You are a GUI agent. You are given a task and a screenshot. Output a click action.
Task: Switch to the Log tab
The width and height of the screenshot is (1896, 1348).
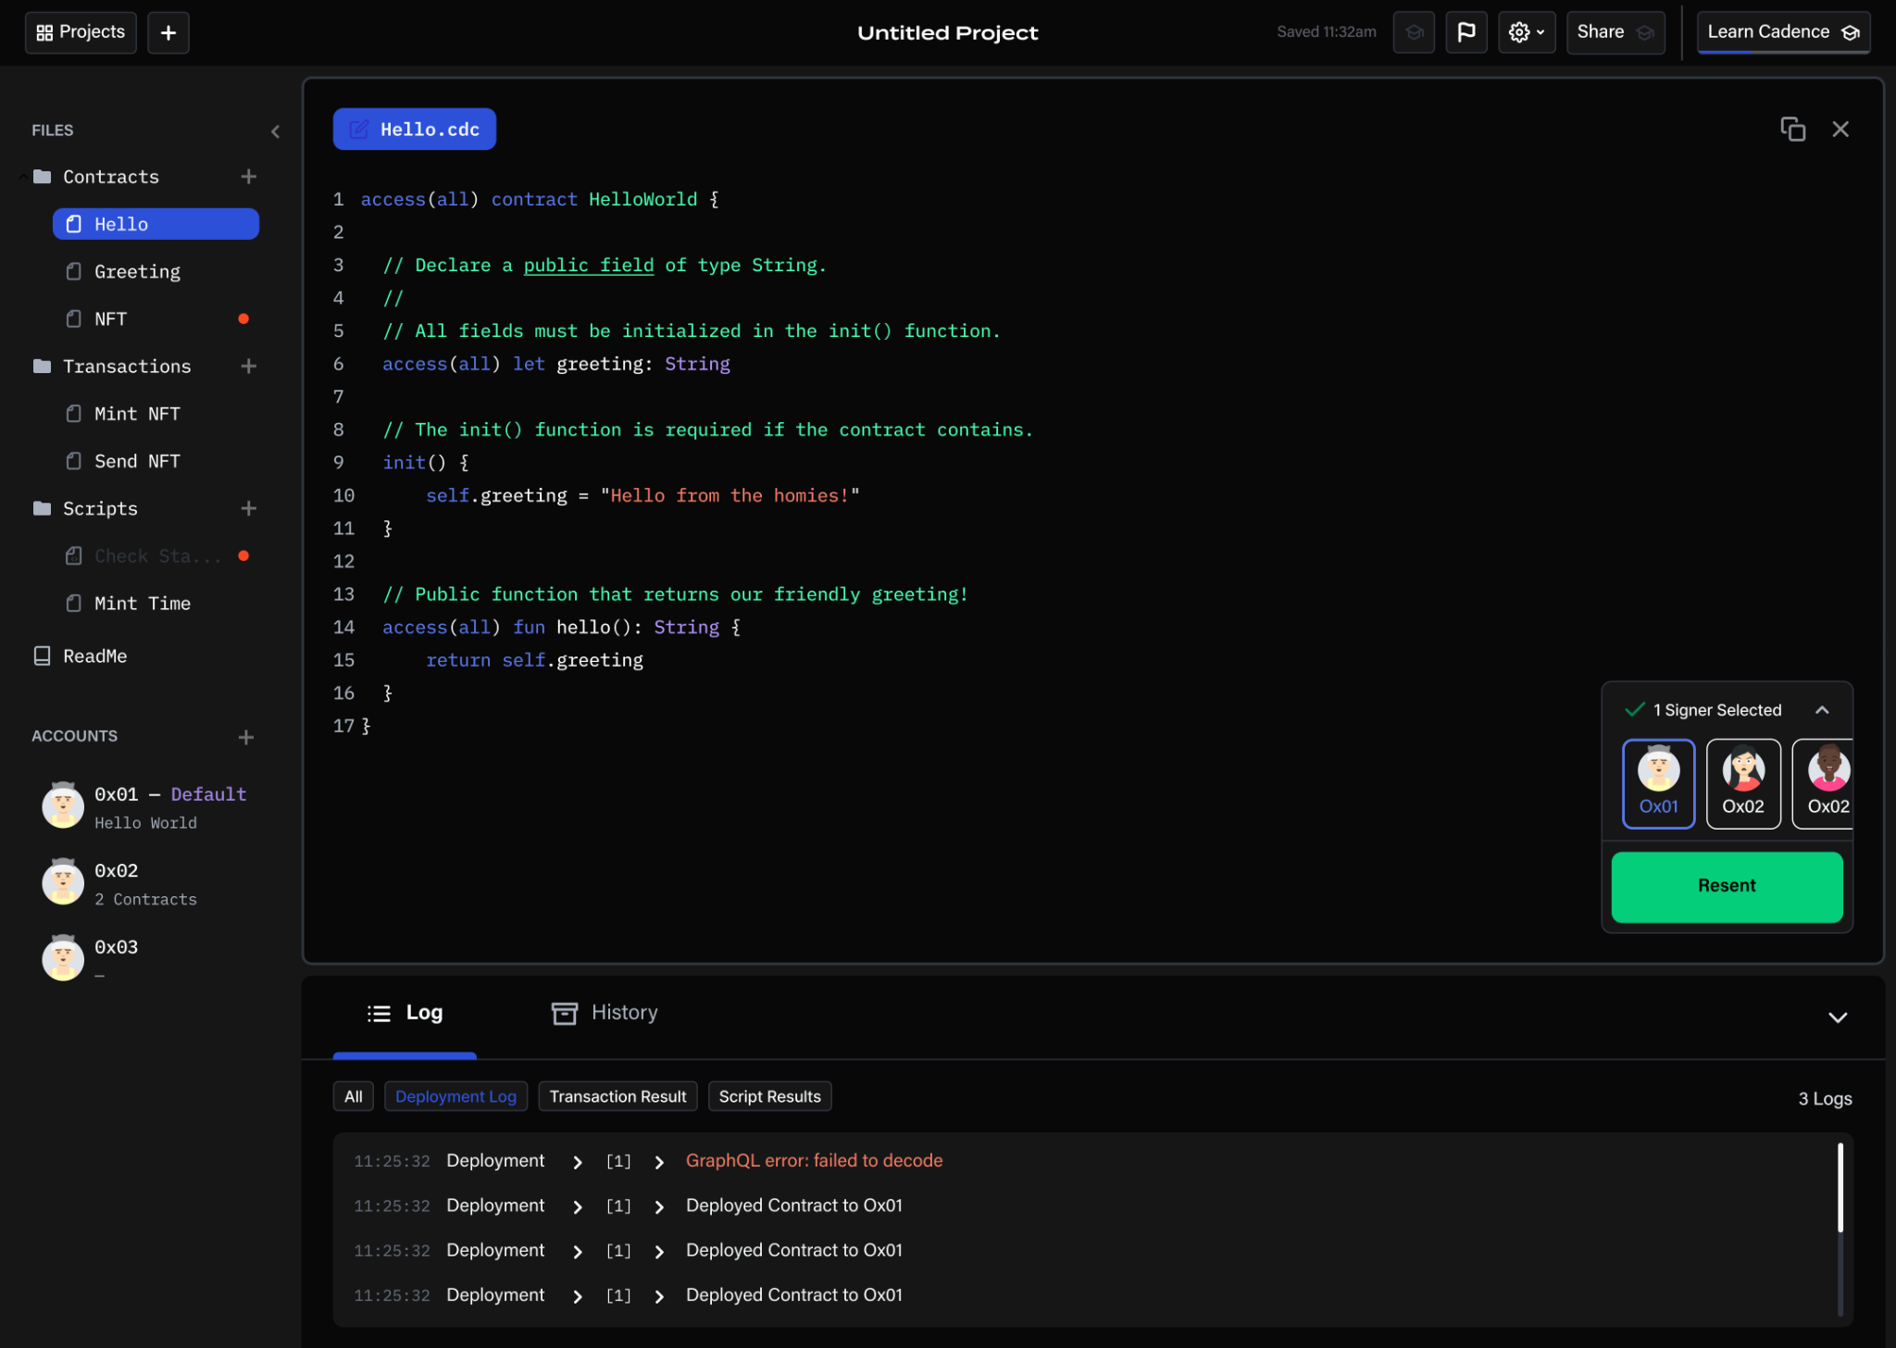click(x=405, y=1013)
